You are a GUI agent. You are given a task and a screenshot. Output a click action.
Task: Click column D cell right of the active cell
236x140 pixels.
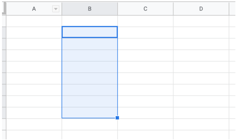(x=201, y=33)
